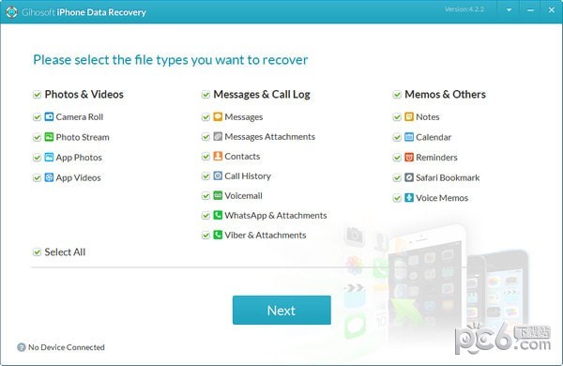This screenshot has width=563, height=366.
Task: Click the Notes icon
Action: [x=409, y=116]
